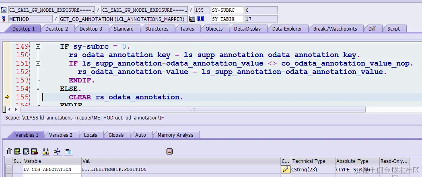
Task: Open the Break./Watchpoints tab
Action: pyautogui.click(x=335, y=29)
